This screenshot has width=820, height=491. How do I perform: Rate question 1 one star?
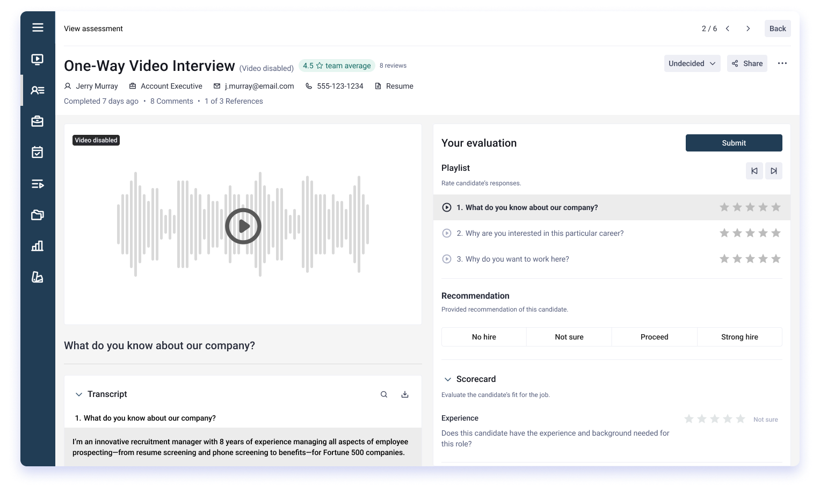click(724, 207)
